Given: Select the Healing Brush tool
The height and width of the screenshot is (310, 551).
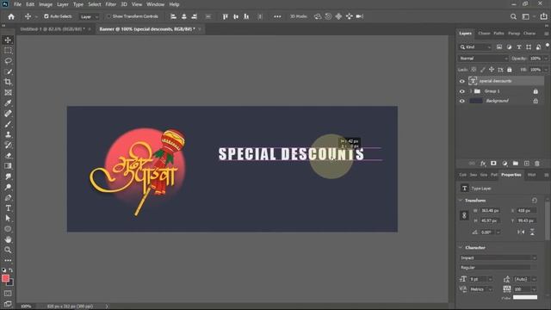Looking at the screenshot, I should click(x=8, y=114).
